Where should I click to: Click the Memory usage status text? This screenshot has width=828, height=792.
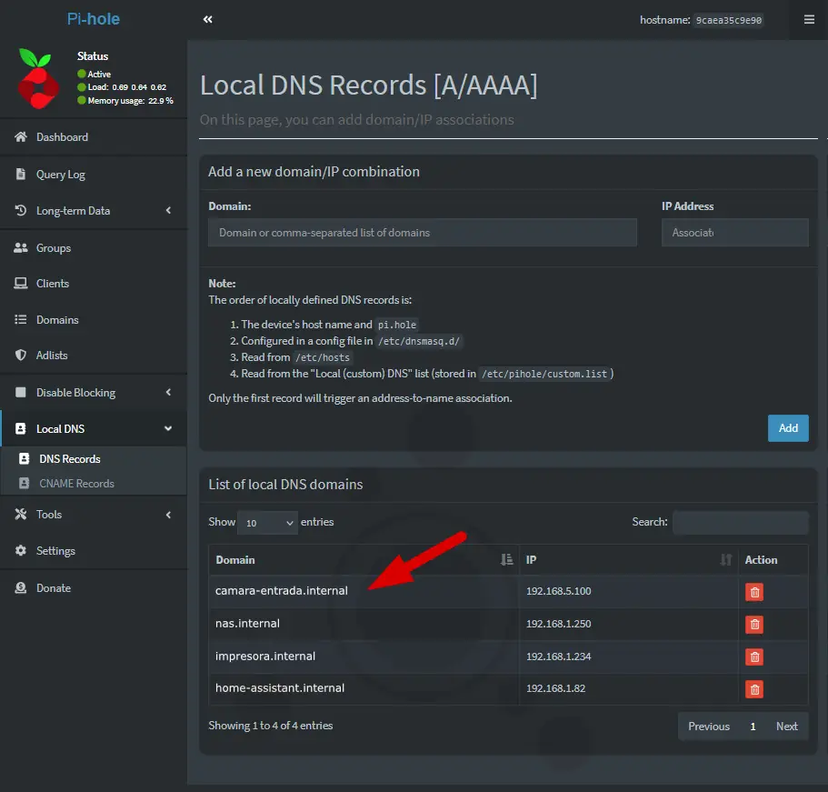[131, 100]
